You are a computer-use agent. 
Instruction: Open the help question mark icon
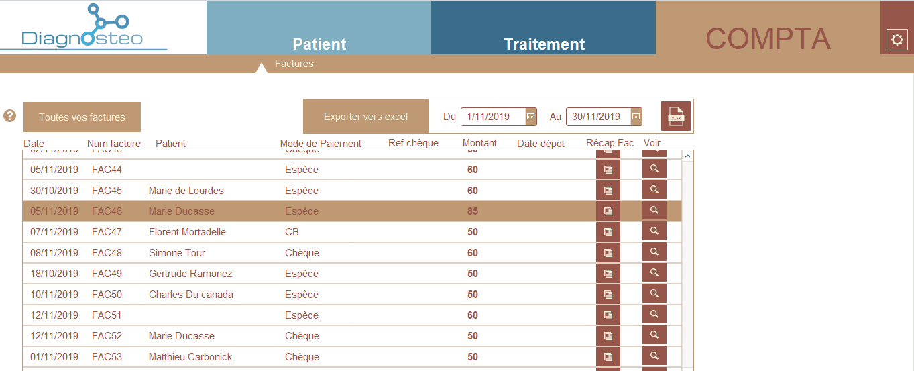point(9,116)
